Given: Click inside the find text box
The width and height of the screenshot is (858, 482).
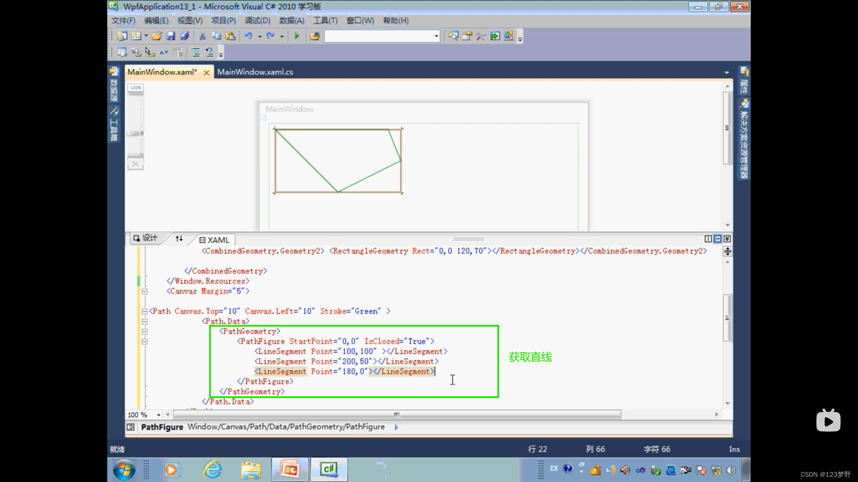Looking at the screenshot, I should pyautogui.click(x=379, y=36).
